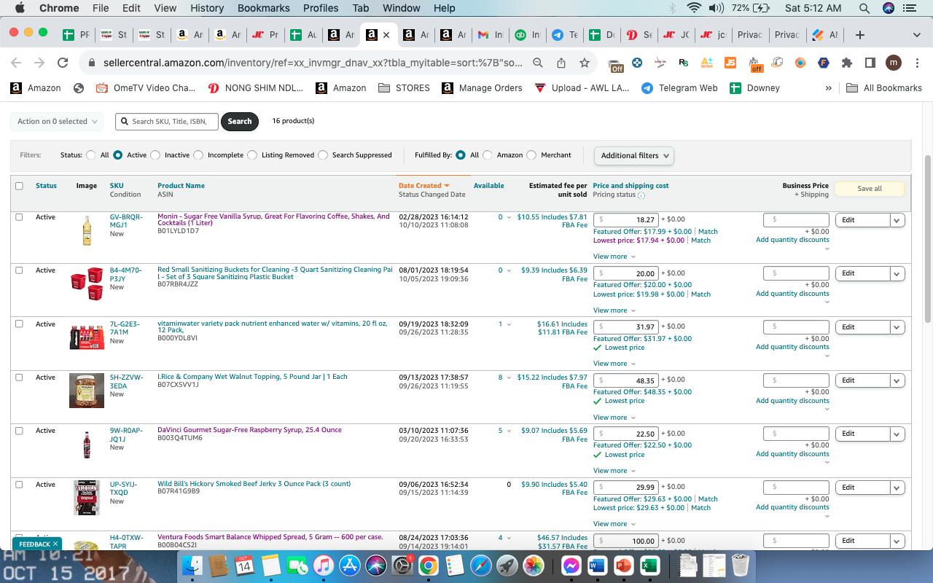
Task: Expand View more for Wild Bill's Beef Jerky
Action: click(614, 524)
